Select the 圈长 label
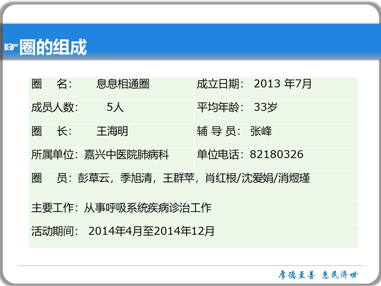The width and height of the screenshot is (381, 286). click(x=51, y=131)
